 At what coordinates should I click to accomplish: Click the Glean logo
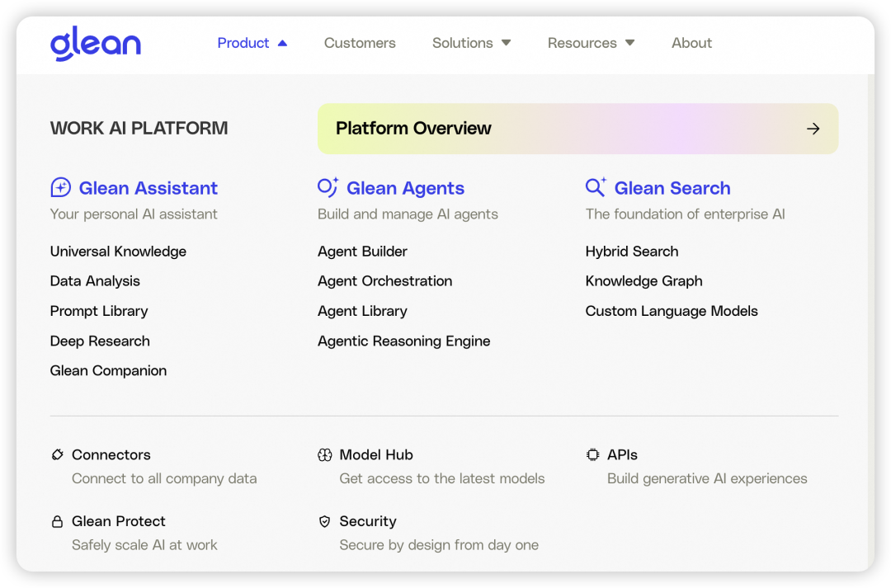(x=95, y=44)
